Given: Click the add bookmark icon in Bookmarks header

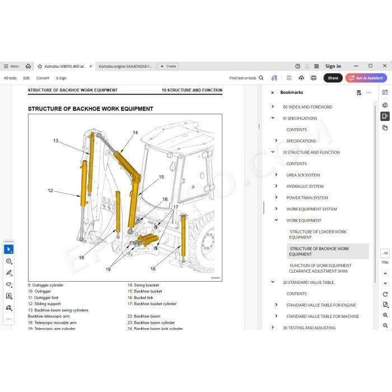Looking at the screenshot, I should click(x=359, y=93).
